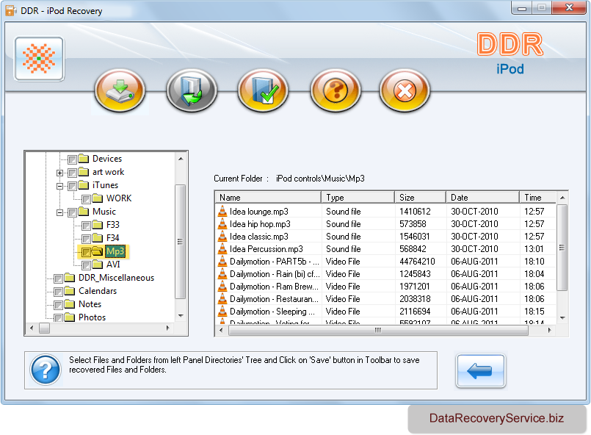Image resolution: width=591 pixels, height=435 pixels.
Task: Click the file list vertical scrollbar thumb
Action: point(562,248)
